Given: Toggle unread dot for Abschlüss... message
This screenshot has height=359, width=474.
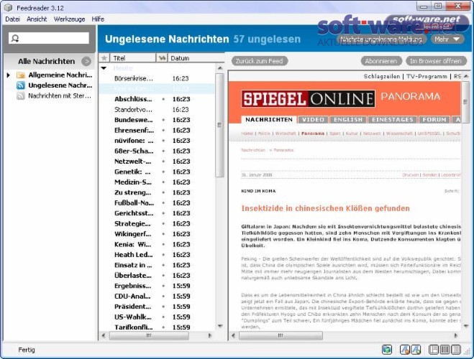Looking at the screenshot, I should click(163, 99).
